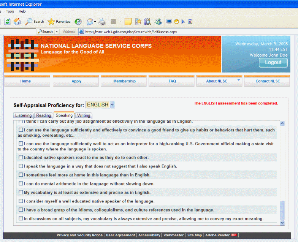Click the IE Refresh icon
Screen dimensions: 298x242
pos(7,22)
